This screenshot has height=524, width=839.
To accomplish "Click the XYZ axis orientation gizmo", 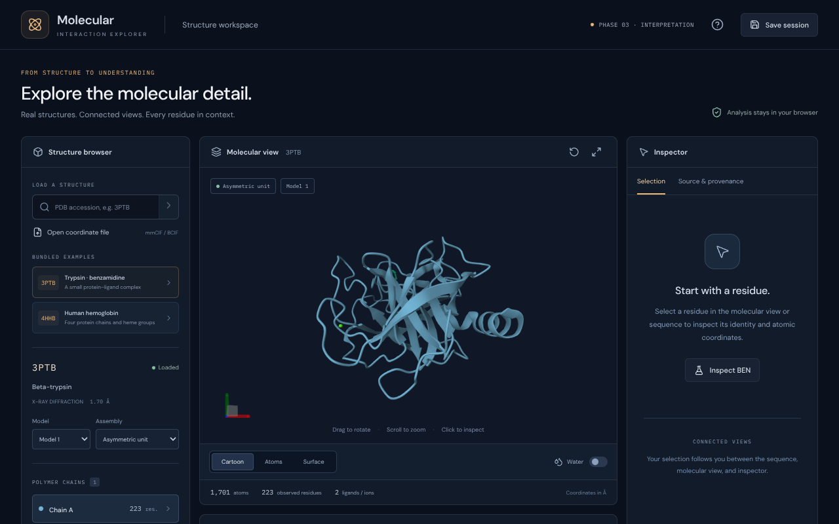I will click(236, 407).
